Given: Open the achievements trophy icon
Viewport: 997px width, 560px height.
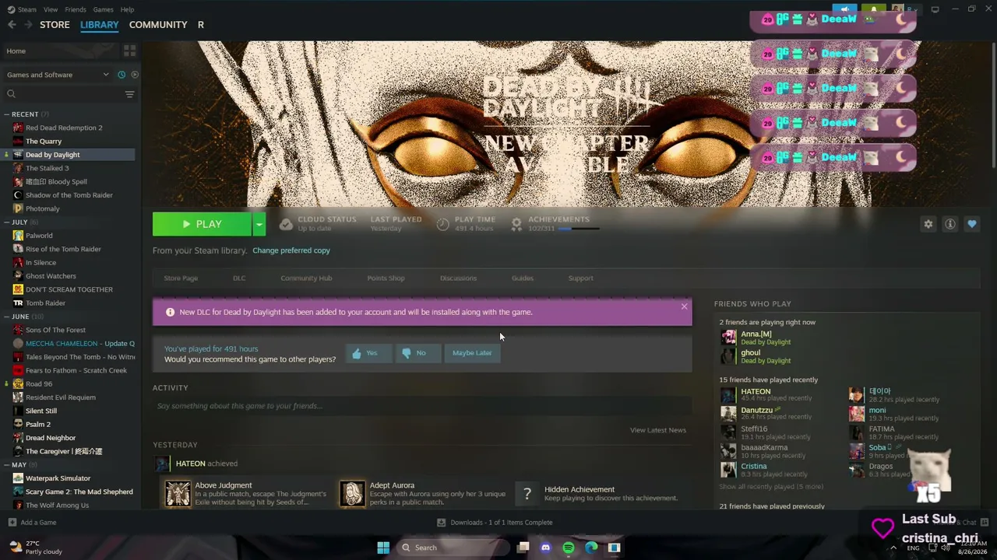Looking at the screenshot, I should click(516, 224).
